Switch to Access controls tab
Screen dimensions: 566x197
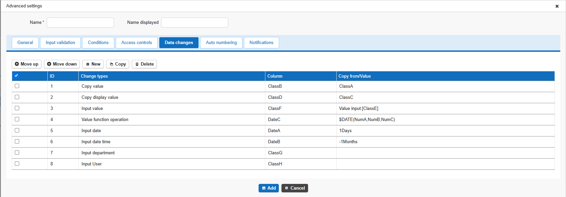[x=137, y=43]
